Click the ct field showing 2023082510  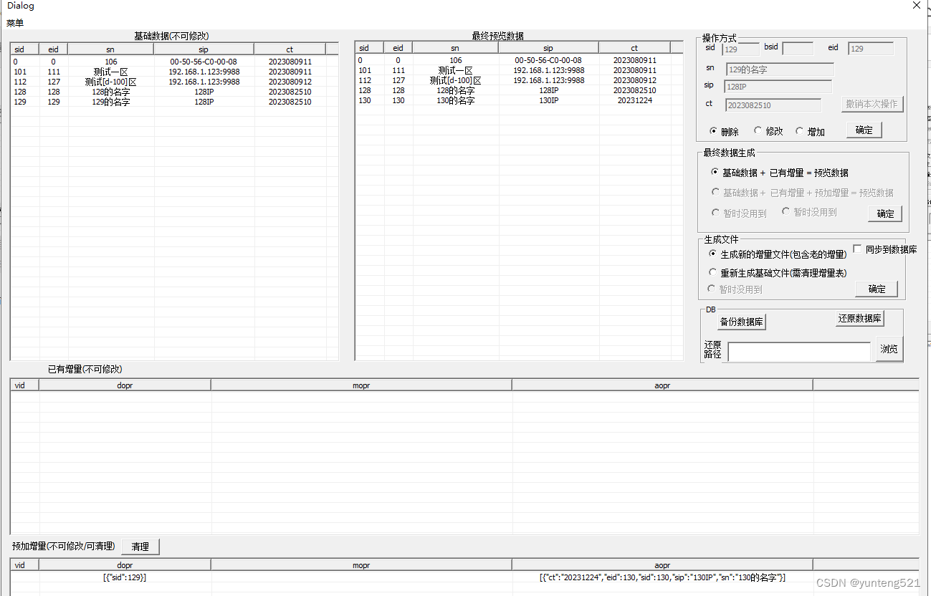[773, 105]
